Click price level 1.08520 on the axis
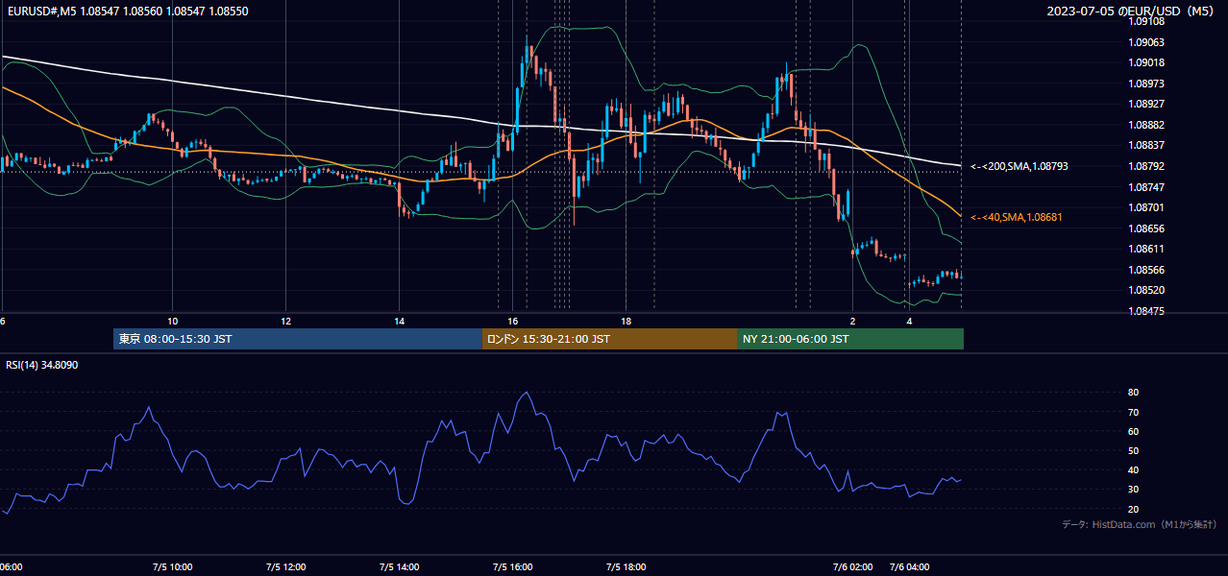1228x576 pixels. coord(1146,290)
